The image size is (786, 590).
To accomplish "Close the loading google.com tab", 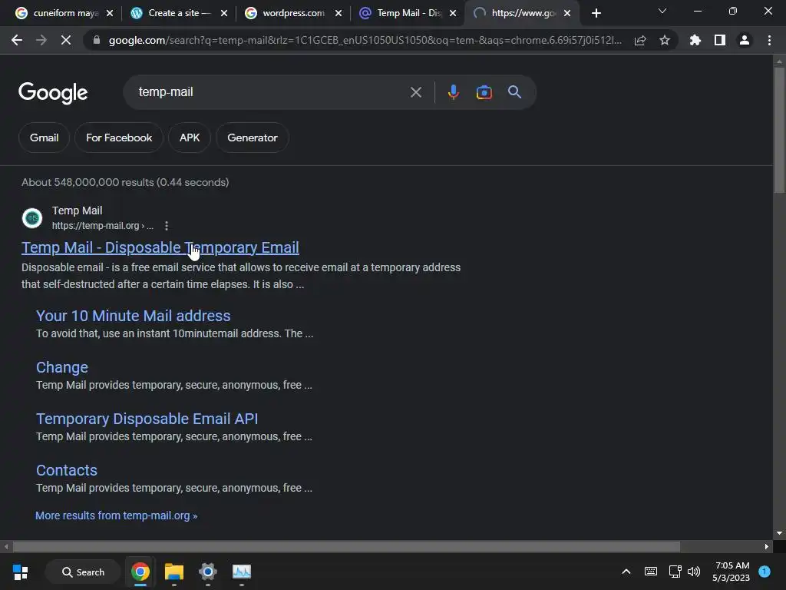I will (567, 13).
